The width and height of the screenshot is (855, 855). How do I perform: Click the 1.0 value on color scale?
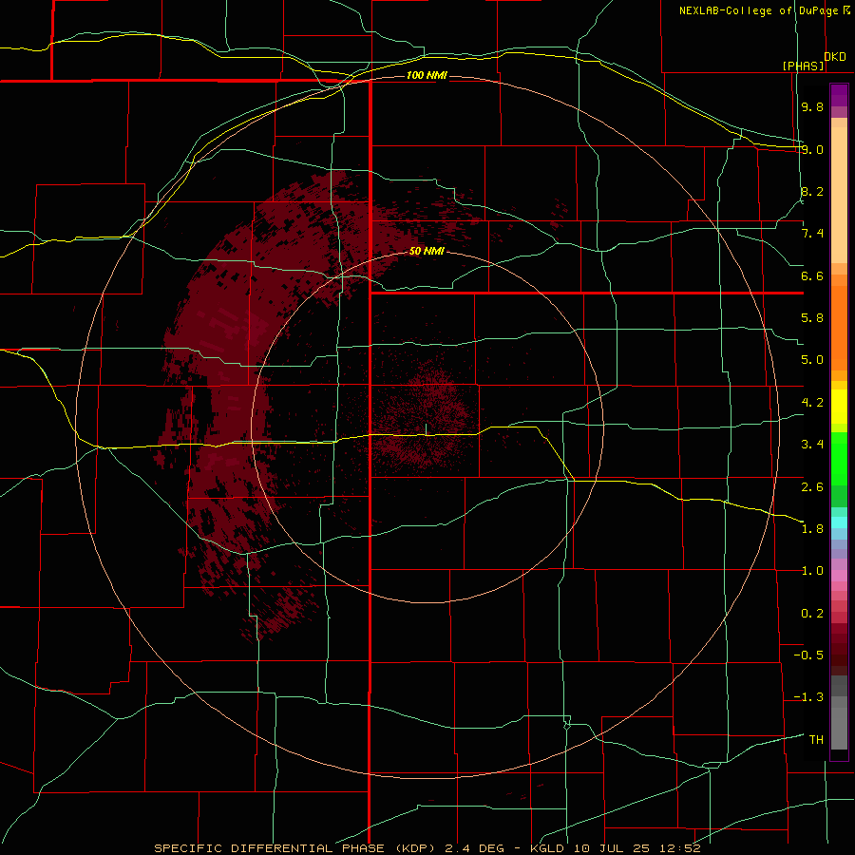pos(812,571)
